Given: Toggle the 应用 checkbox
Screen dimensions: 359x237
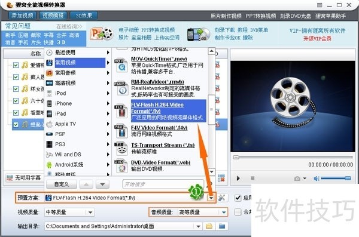Looking at the screenshot, I should point(238,198).
